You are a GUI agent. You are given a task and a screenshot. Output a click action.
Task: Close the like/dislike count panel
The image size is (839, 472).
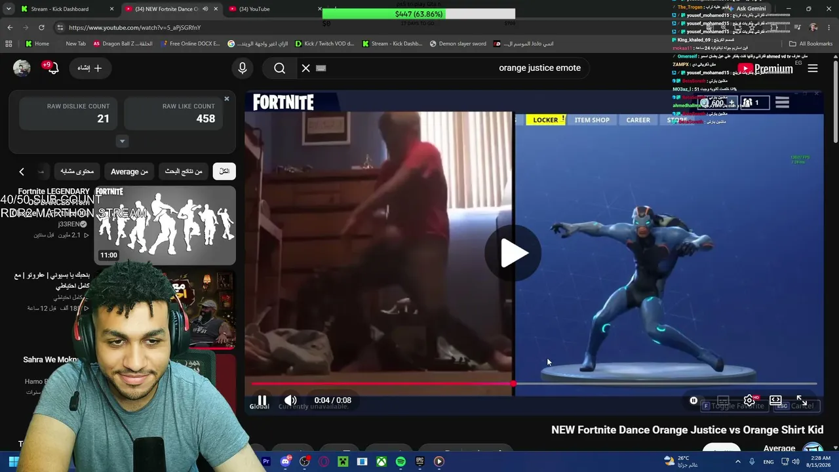pyautogui.click(x=227, y=99)
